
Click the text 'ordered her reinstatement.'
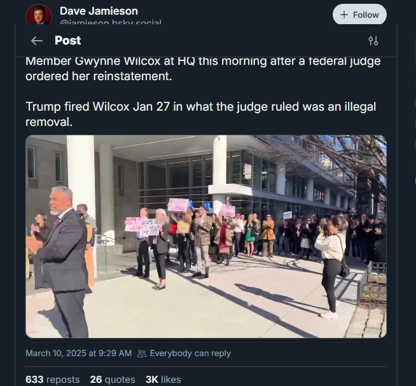[x=99, y=76]
